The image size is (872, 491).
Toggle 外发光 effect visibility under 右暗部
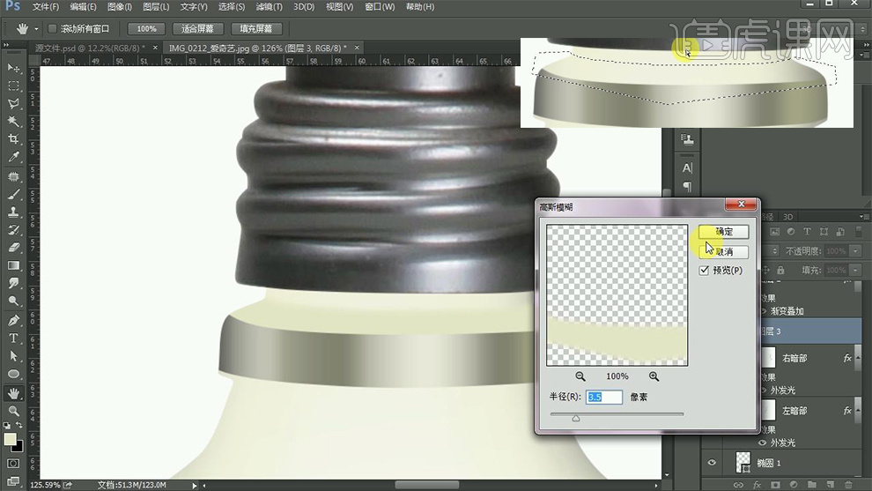pyautogui.click(x=763, y=391)
